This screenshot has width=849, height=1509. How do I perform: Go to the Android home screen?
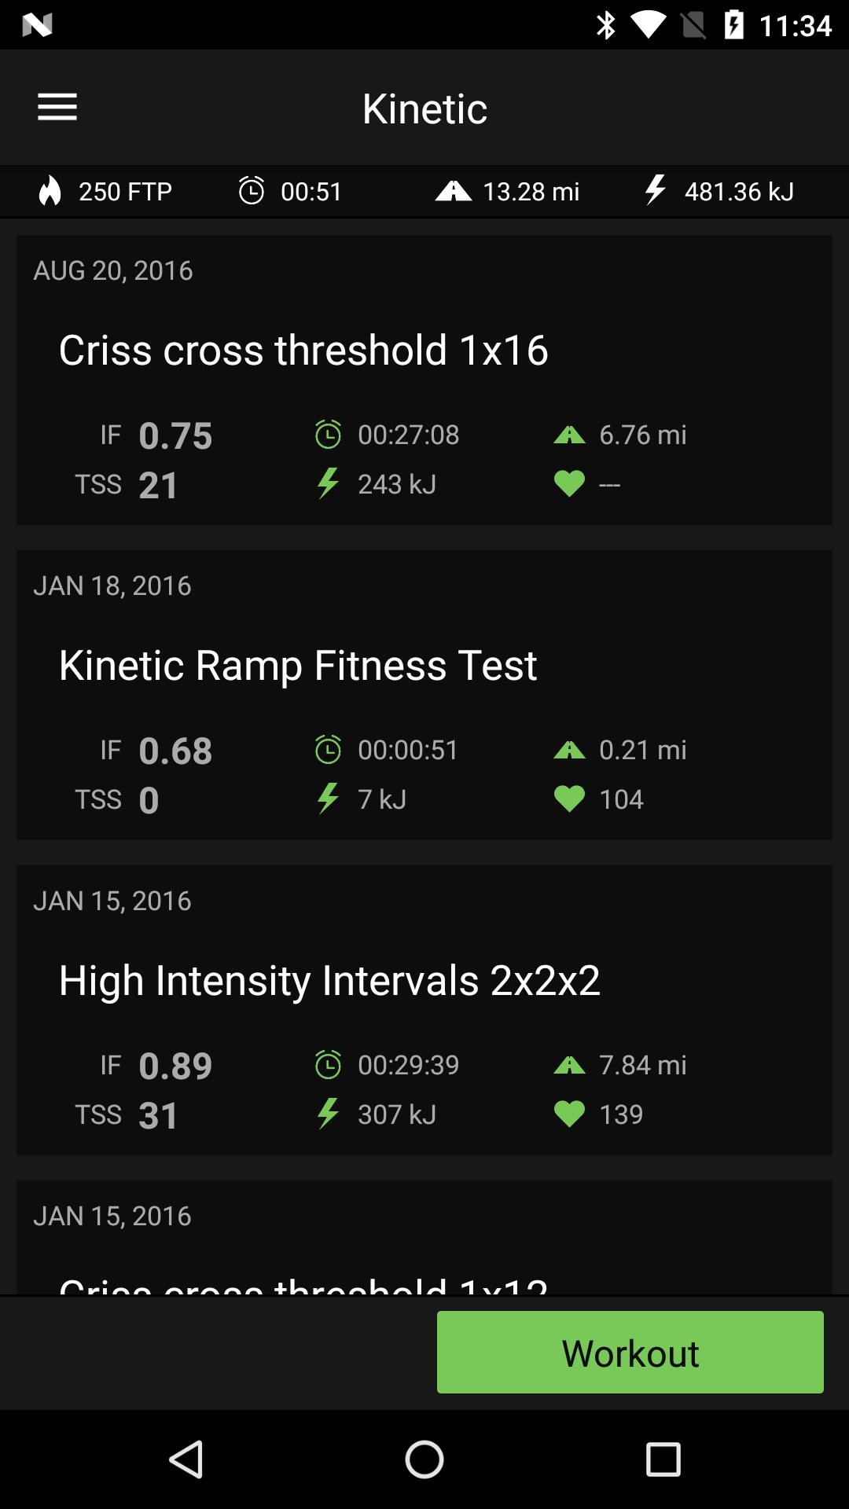pos(424,1459)
